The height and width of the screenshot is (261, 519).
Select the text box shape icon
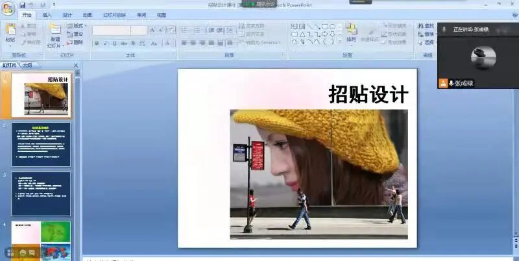click(295, 27)
